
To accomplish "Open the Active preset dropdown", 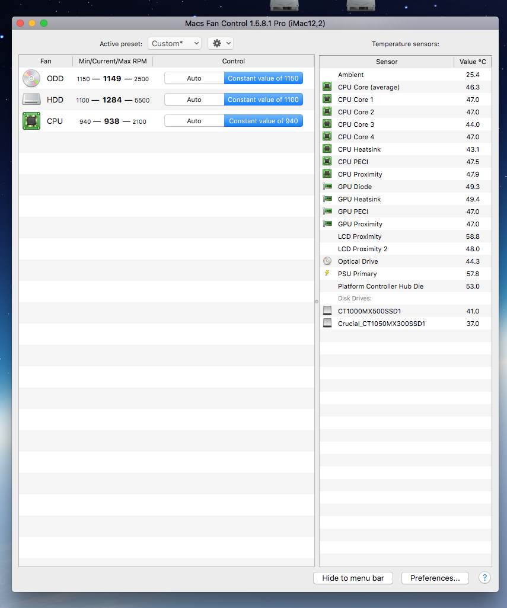I will (174, 43).
